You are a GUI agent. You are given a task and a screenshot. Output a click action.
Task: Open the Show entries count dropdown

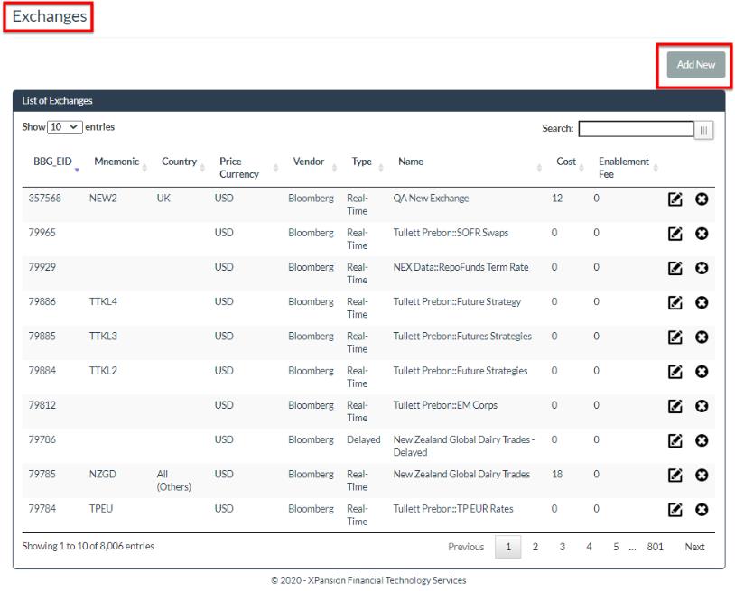pos(64,128)
